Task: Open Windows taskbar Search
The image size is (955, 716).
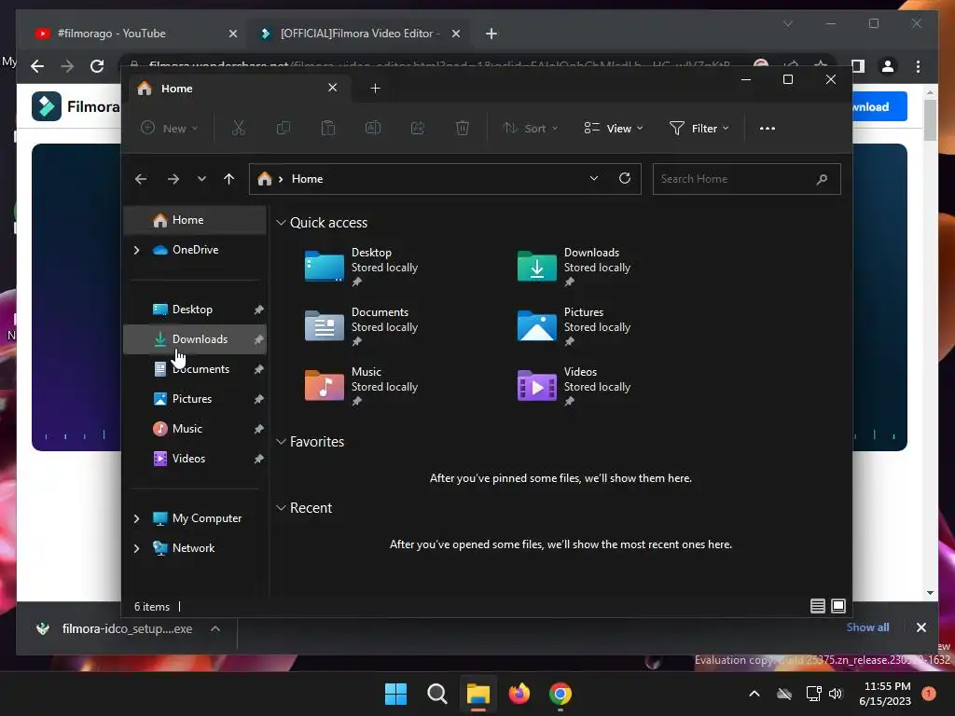Action: click(x=436, y=694)
